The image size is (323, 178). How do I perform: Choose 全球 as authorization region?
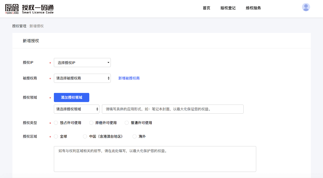pos(56,136)
